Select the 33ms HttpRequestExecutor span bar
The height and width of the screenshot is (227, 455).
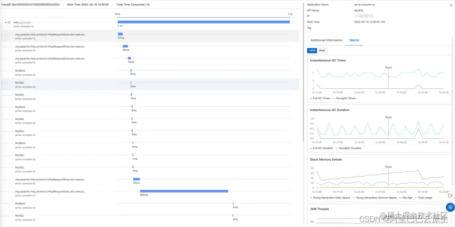pyautogui.click(x=125, y=46)
